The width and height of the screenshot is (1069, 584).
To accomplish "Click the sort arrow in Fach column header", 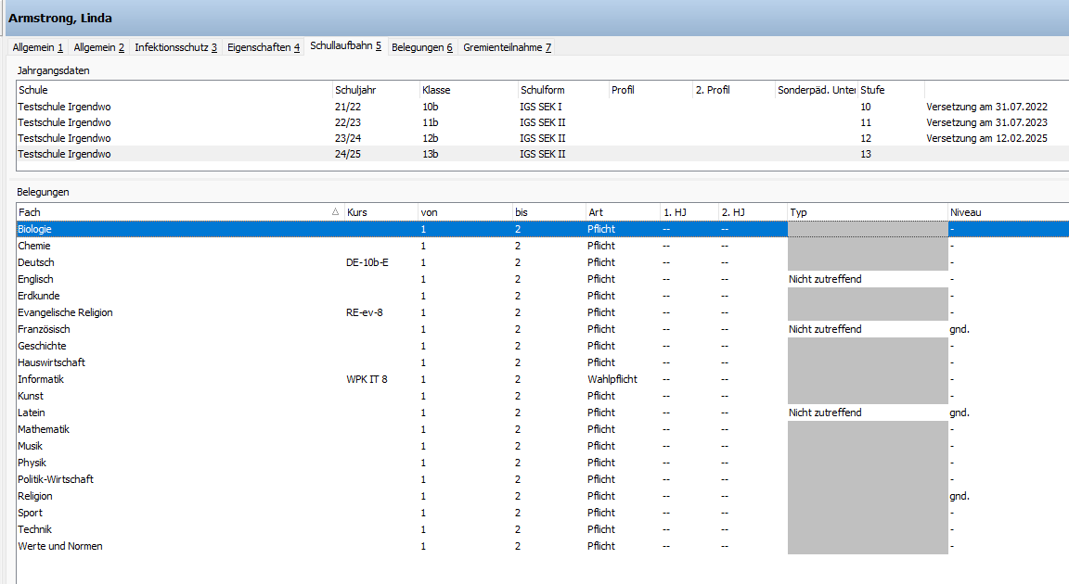I will click(335, 212).
